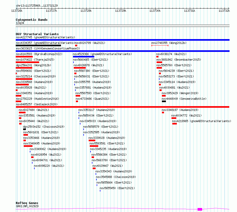The width and height of the screenshot is (237, 212).
Task: Open nsv3349062 (Audano2019) variant
Action: click(x=48, y=149)
